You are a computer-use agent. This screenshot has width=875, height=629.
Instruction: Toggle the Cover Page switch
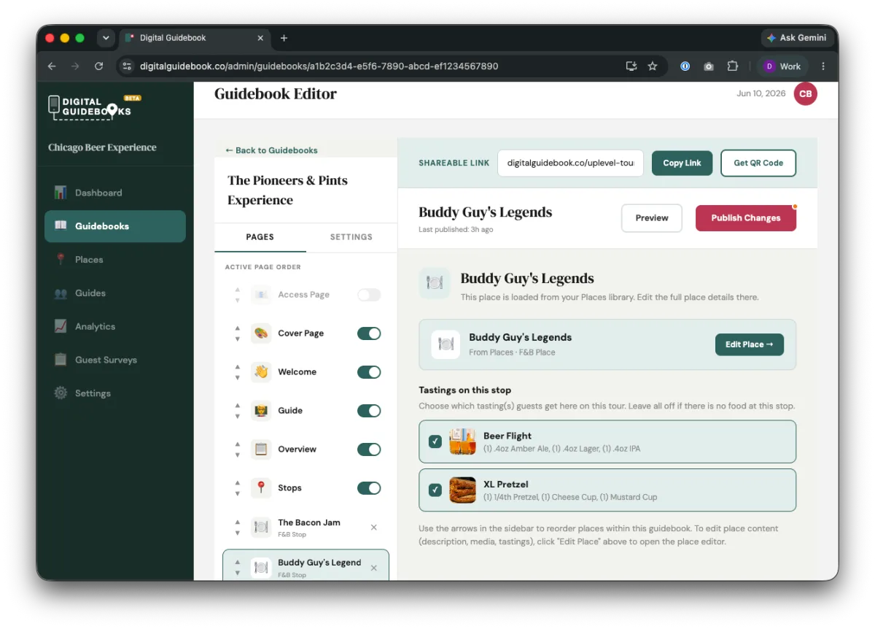[369, 333]
